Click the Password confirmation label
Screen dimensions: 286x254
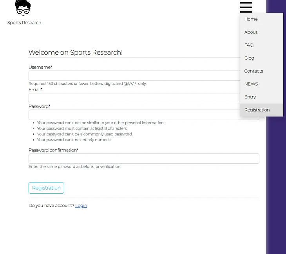pos(53,150)
